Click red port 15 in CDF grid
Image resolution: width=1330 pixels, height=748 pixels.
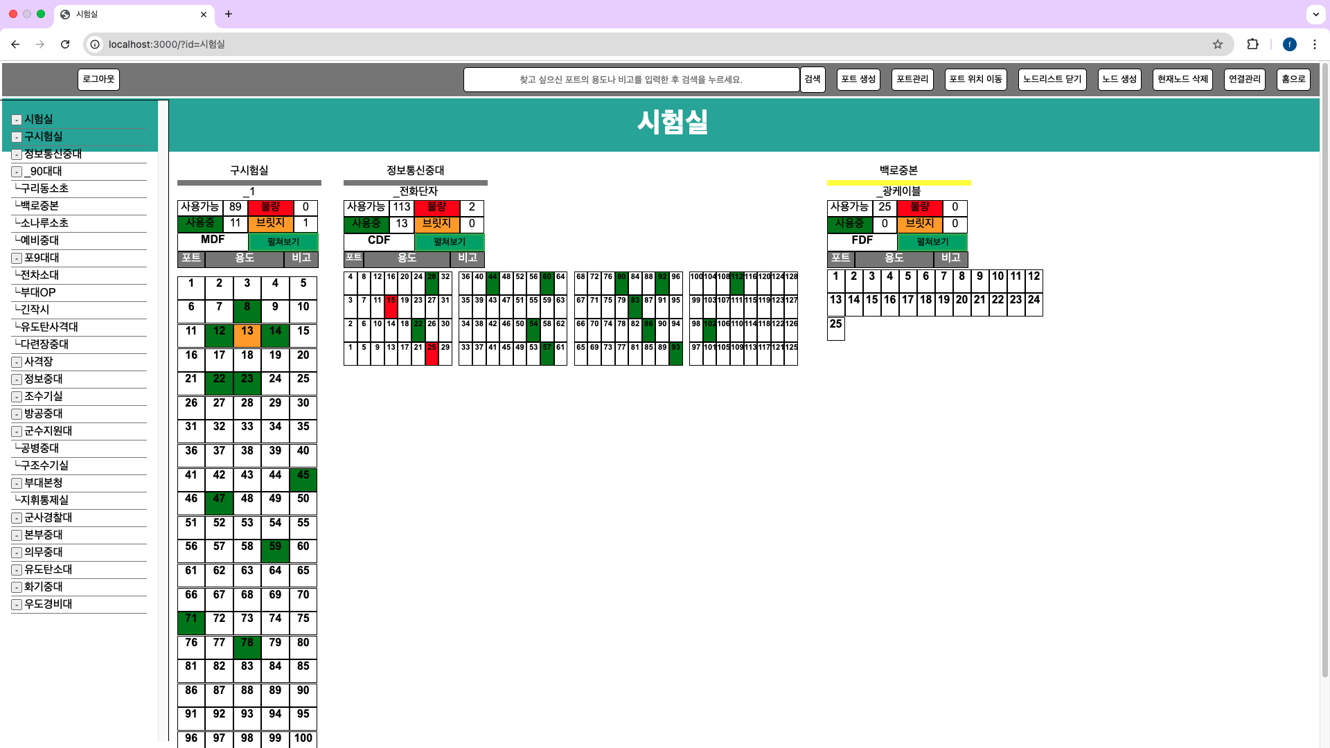391,306
